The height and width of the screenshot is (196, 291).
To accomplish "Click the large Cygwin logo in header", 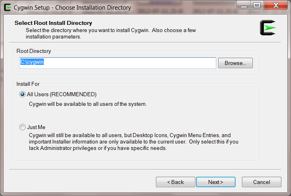I will click(x=268, y=28).
